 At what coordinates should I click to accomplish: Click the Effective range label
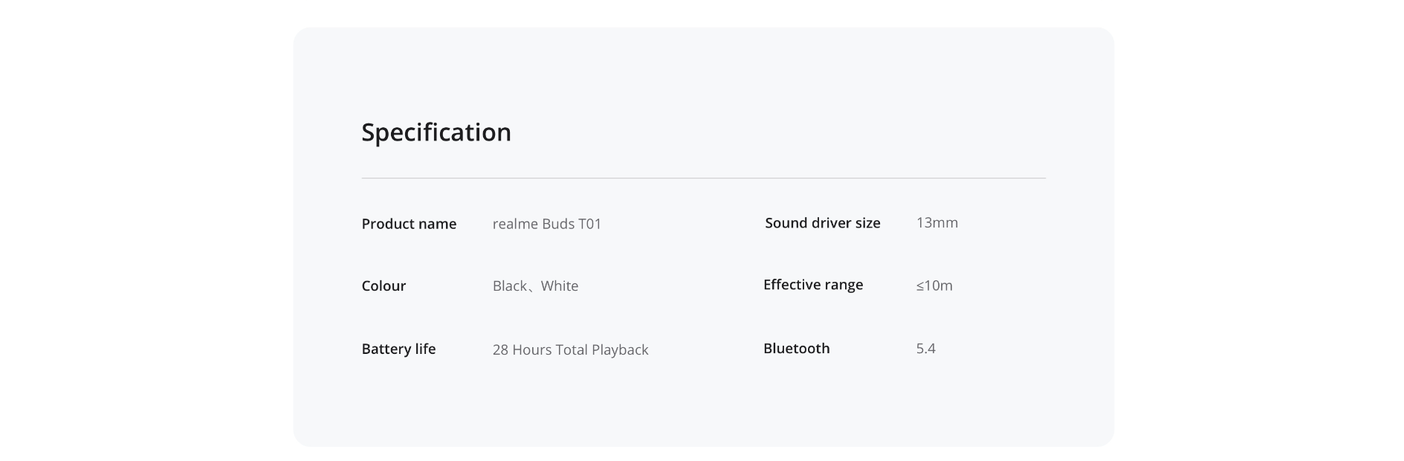tap(813, 285)
